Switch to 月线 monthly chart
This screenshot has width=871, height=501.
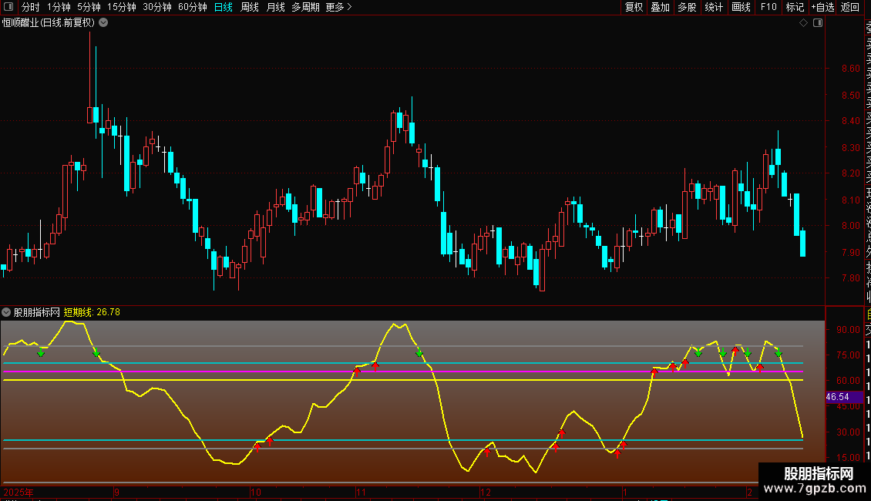tap(275, 7)
